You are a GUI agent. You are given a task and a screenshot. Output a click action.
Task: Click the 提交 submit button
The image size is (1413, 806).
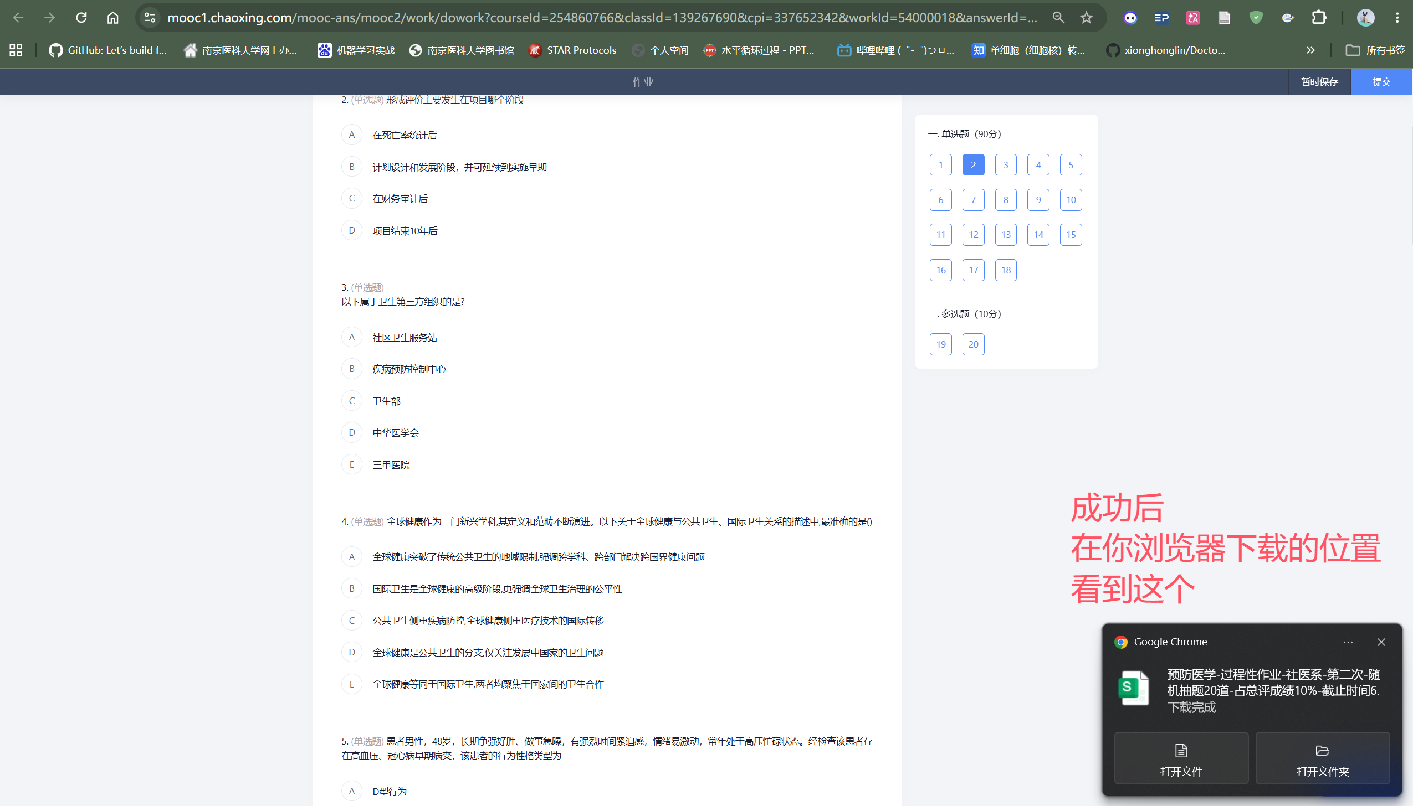(x=1381, y=82)
